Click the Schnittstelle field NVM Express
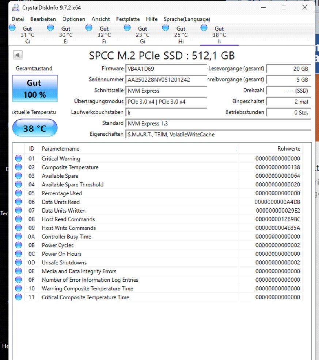The width and height of the screenshot is (319, 360). pos(166,91)
